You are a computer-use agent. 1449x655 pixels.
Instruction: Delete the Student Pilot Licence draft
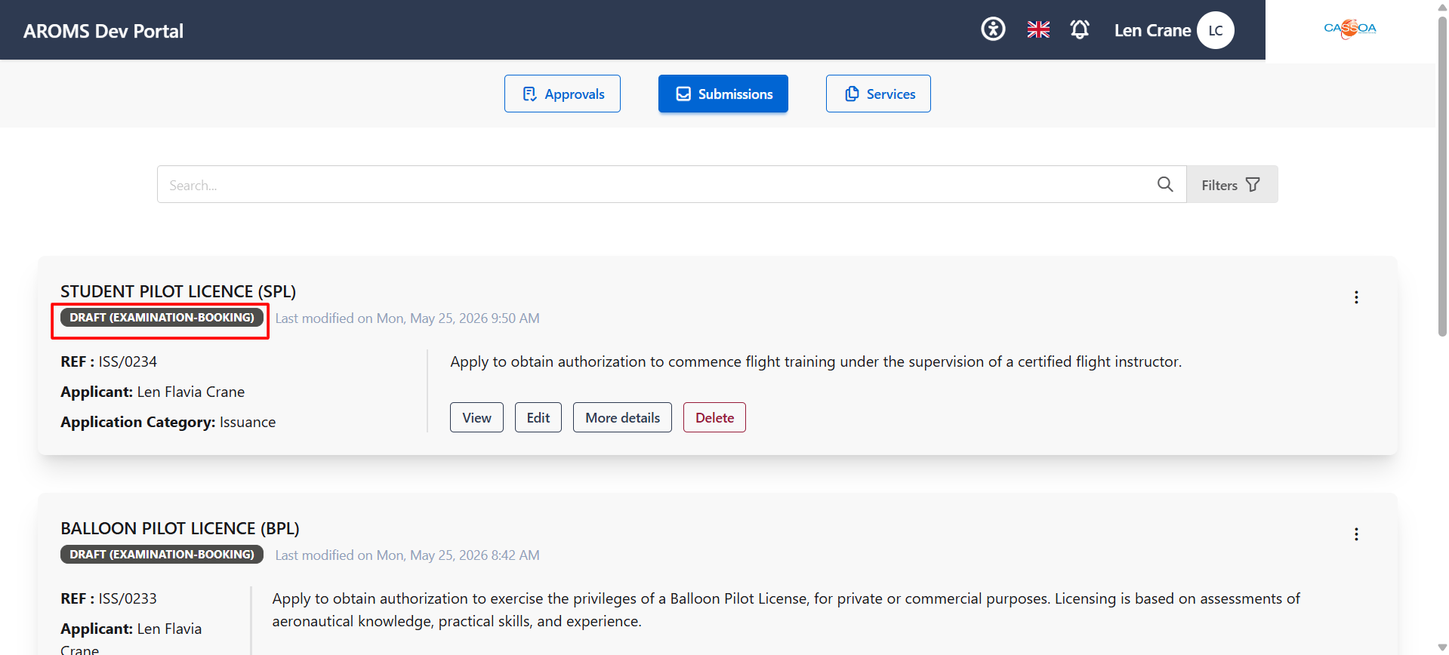click(x=714, y=417)
